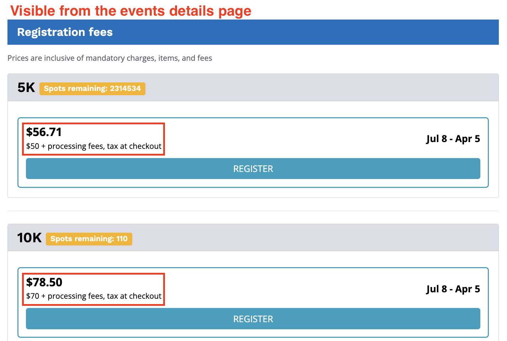Click the 'Registration fees' header title

point(65,32)
